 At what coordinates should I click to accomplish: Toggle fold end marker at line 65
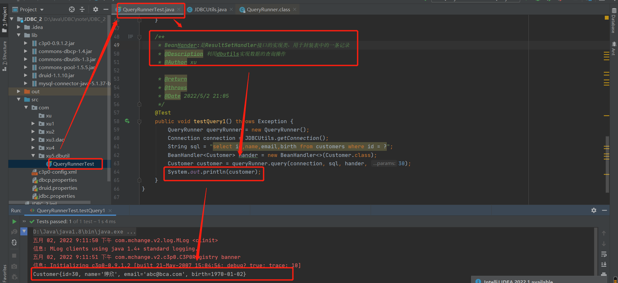(139, 180)
